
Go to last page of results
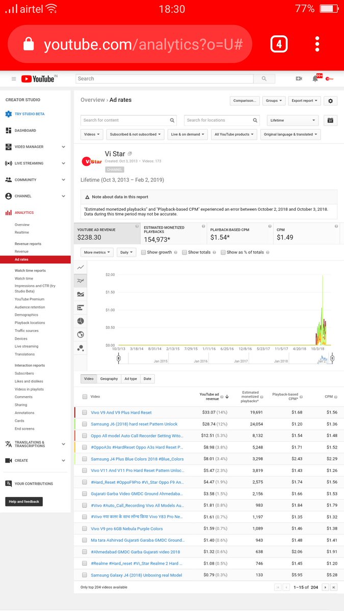tap(334, 587)
